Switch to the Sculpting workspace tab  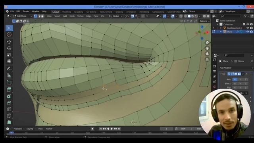click(x=79, y=12)
